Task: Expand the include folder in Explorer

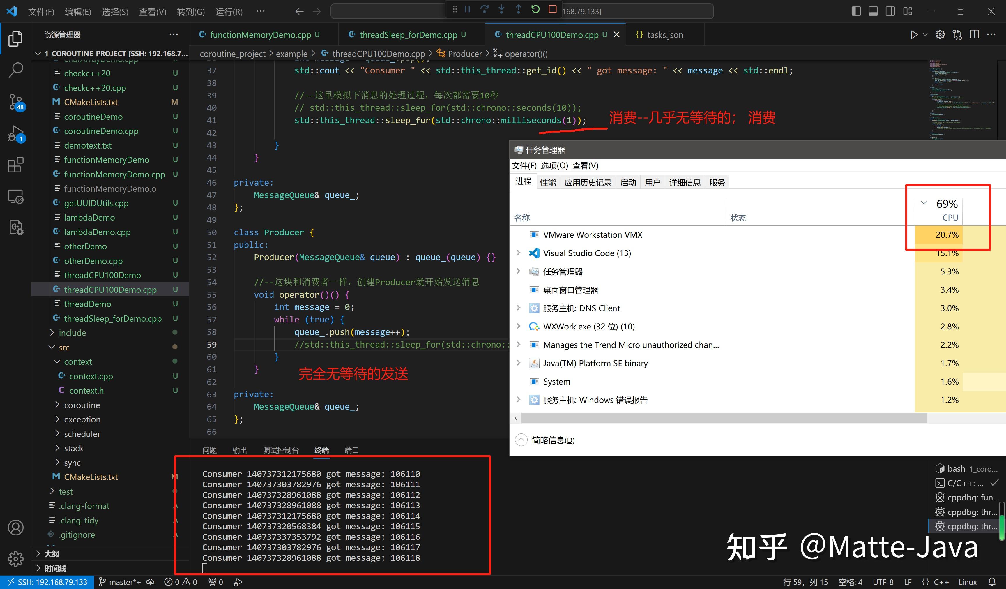Action: [73, 333]
